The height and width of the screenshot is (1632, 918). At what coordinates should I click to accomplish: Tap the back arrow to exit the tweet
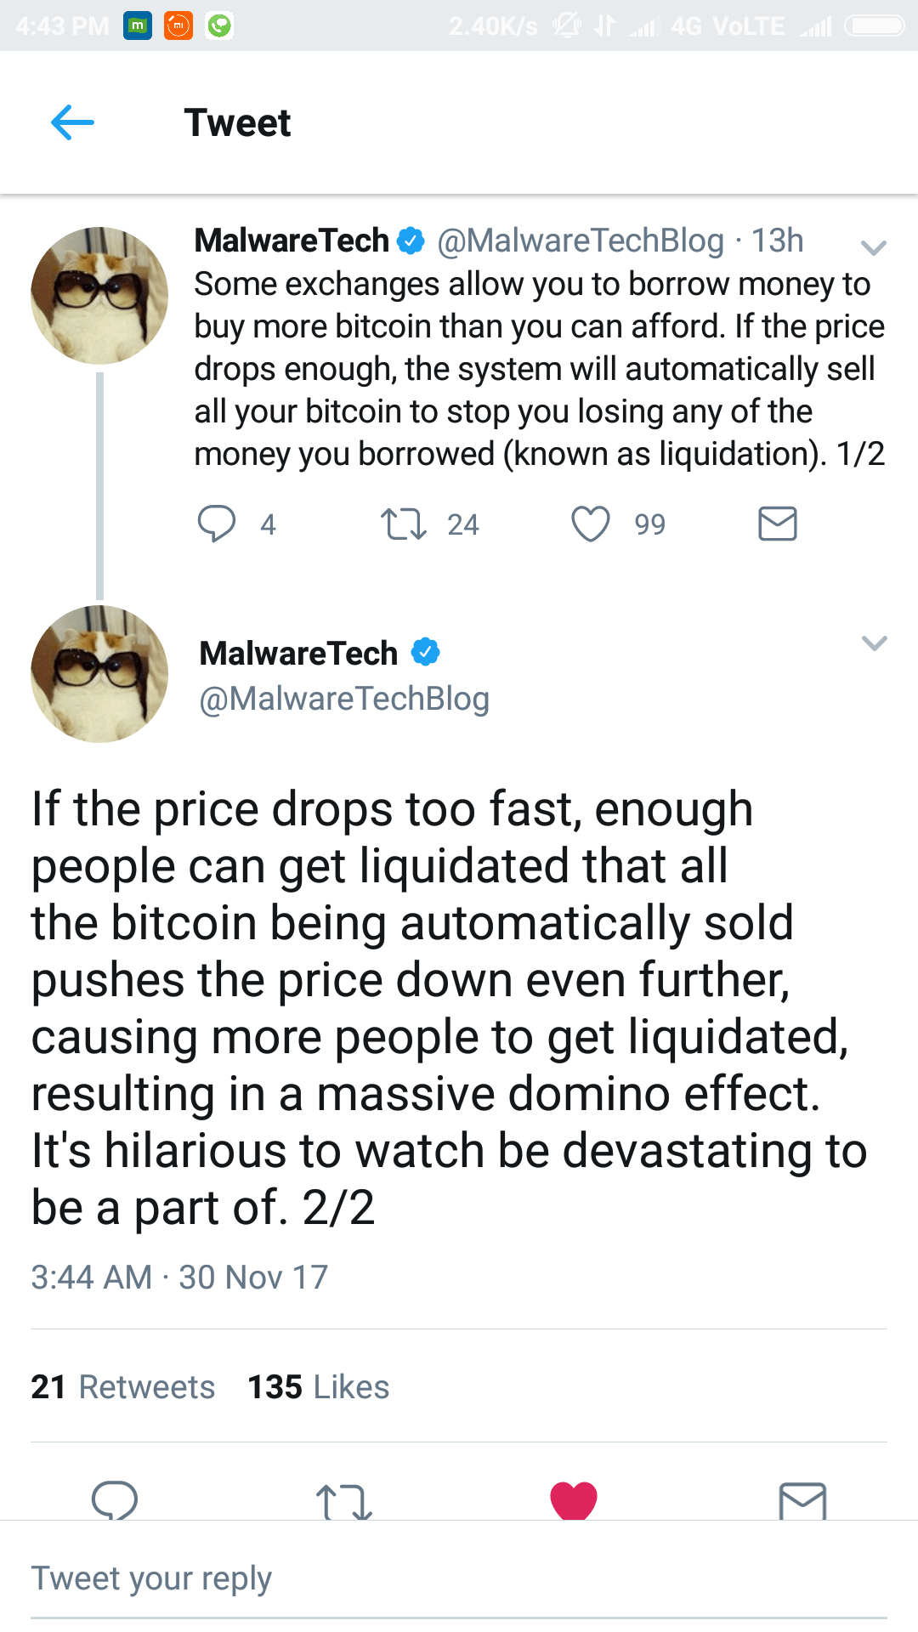tap(72, 122)
